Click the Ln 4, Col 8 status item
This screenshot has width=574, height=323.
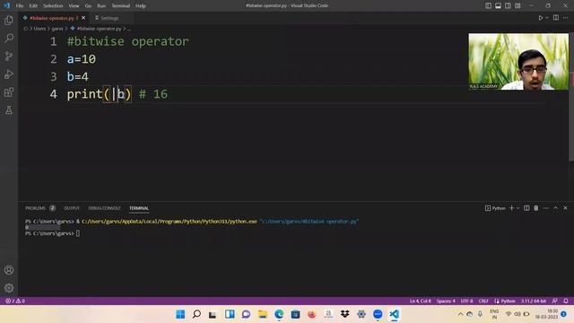[421, 301]
